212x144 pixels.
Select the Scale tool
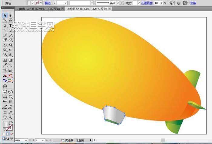11,45
